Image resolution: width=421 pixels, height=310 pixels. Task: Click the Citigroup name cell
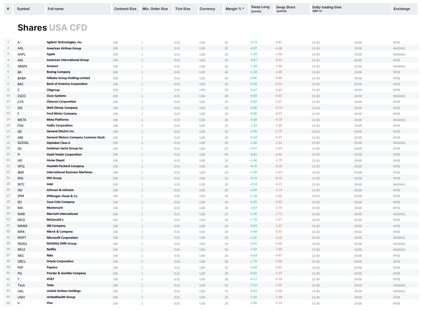click(x=53, y=90)
